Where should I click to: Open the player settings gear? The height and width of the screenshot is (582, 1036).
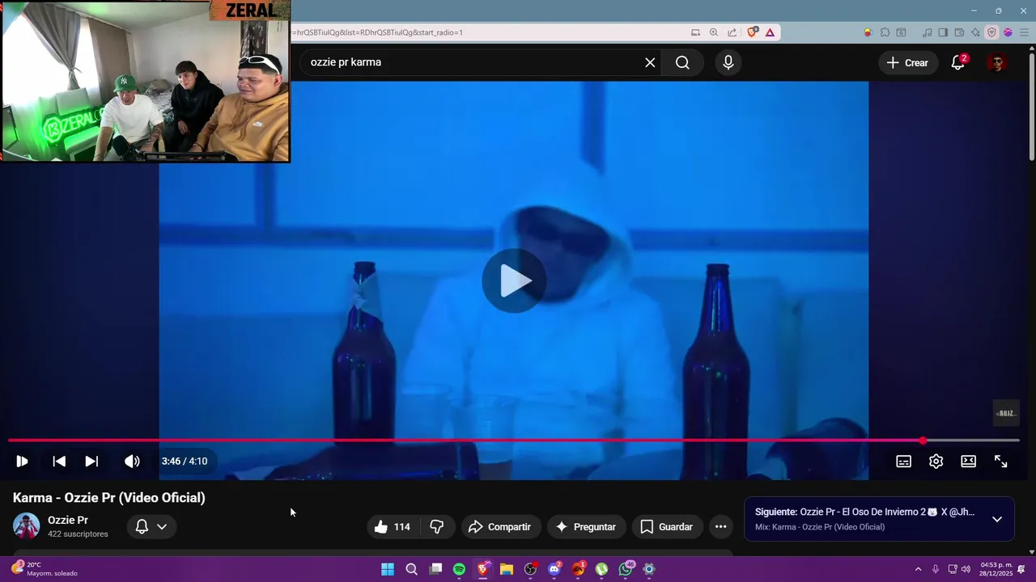[936, 461]
